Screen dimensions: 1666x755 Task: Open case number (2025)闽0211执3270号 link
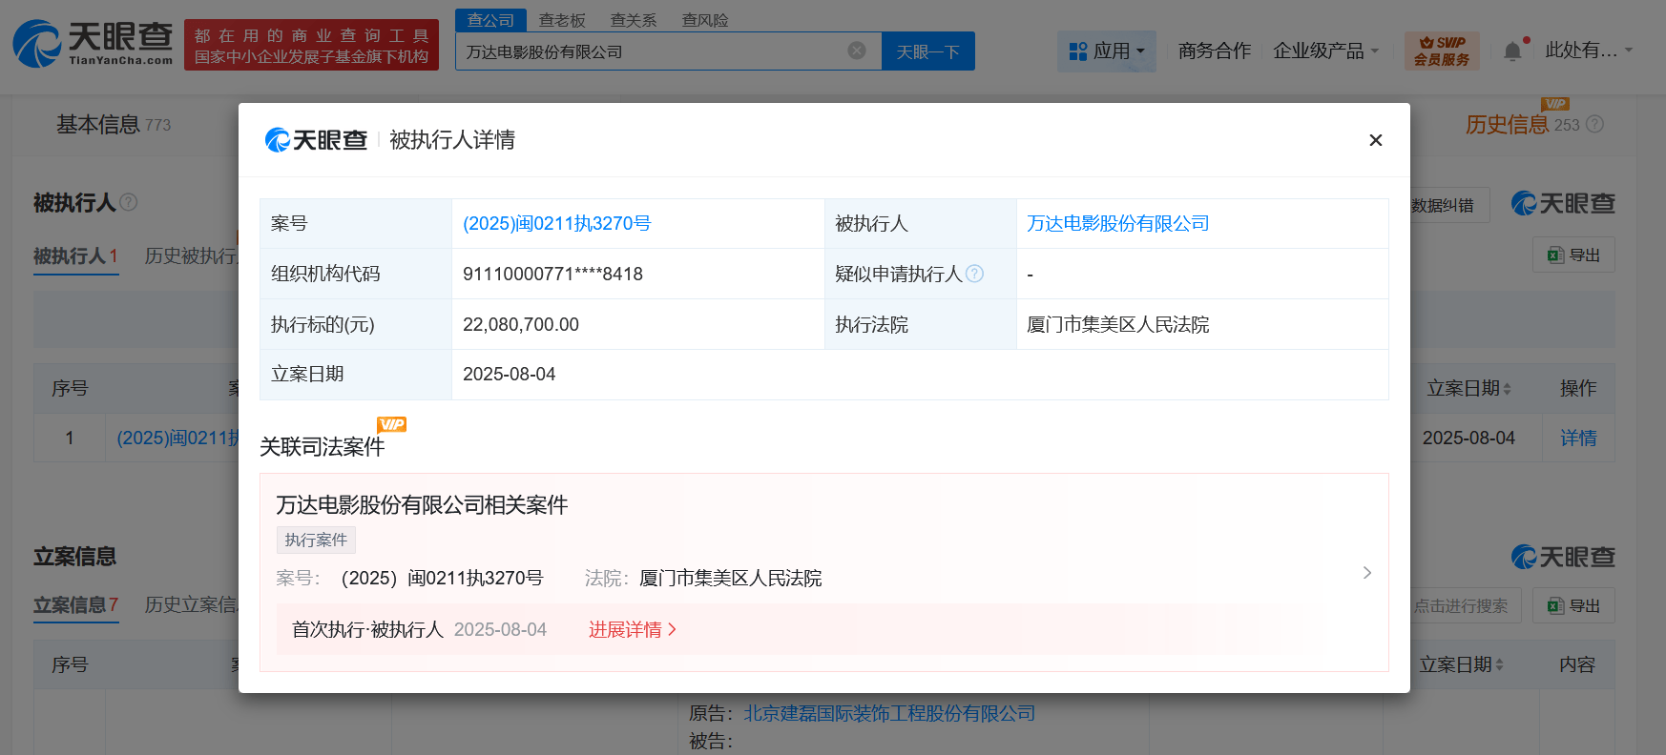tap(556, 223)
